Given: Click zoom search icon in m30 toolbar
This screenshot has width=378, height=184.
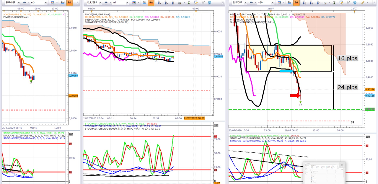Looking at the screenshot, I should pos(325,2).
